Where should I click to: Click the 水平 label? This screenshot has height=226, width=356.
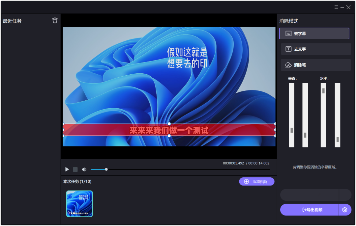(x=324, y=78)
